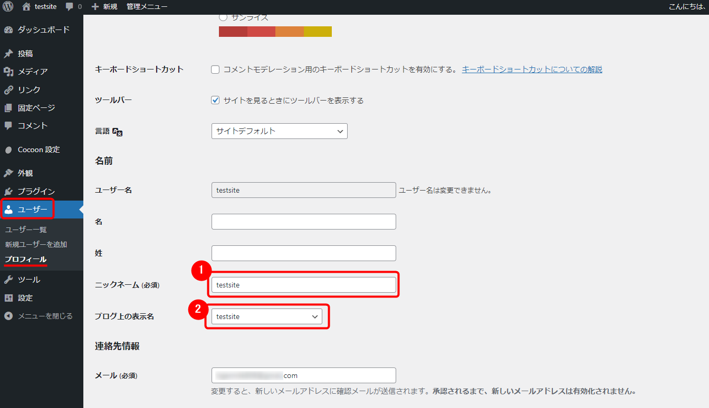Click こんにちは account greeting in toolbar
Screen dimensions: 709x408
tap(686, 7)
